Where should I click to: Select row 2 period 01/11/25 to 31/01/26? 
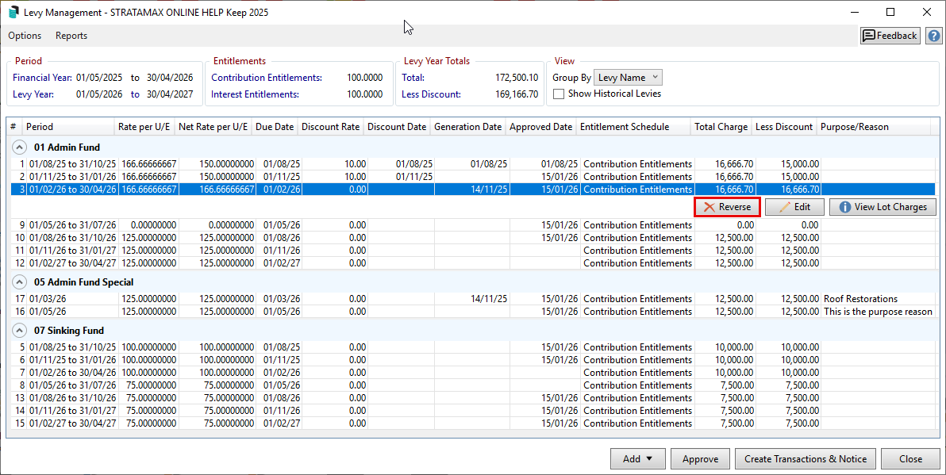click(472, 177)
